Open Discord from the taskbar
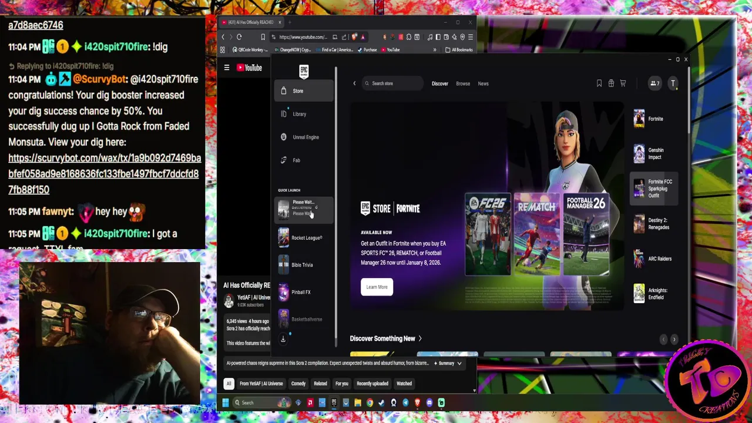Screen dimensions: 752x423 pyautogui.click(x=429, y=402)
